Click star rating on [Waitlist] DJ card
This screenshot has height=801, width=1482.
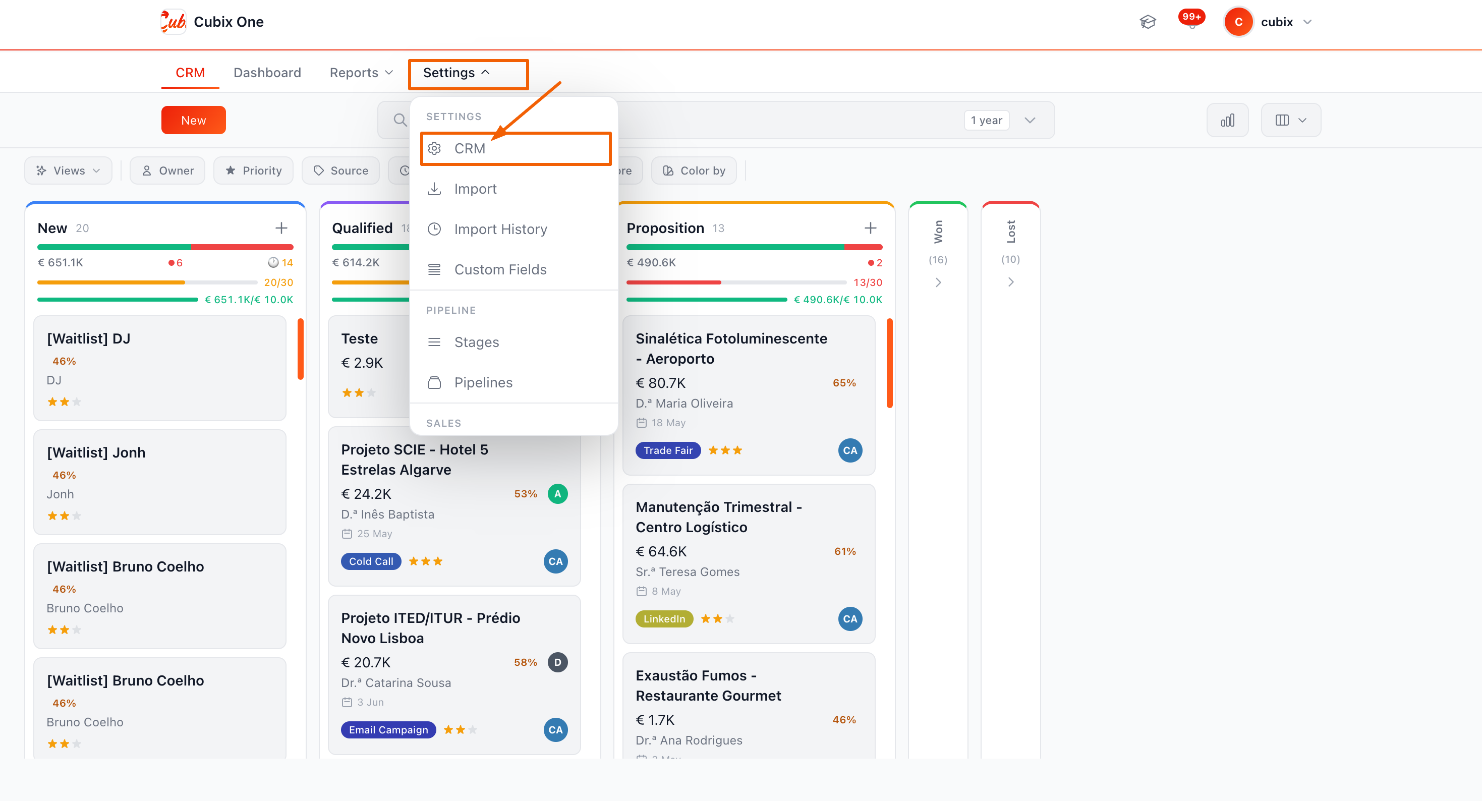coord(64,402)
